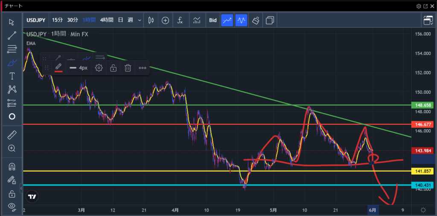Open chart panel settings gear
The height and width of the screenshot is (216, 437).
(419, 6)
